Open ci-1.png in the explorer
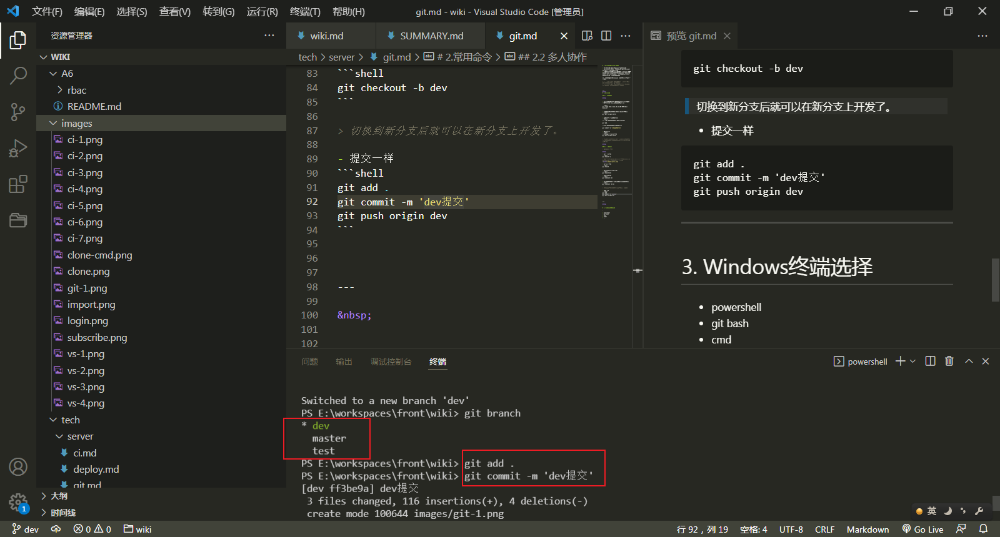The height and width of the screenshot is (537, 1000). 161,139
